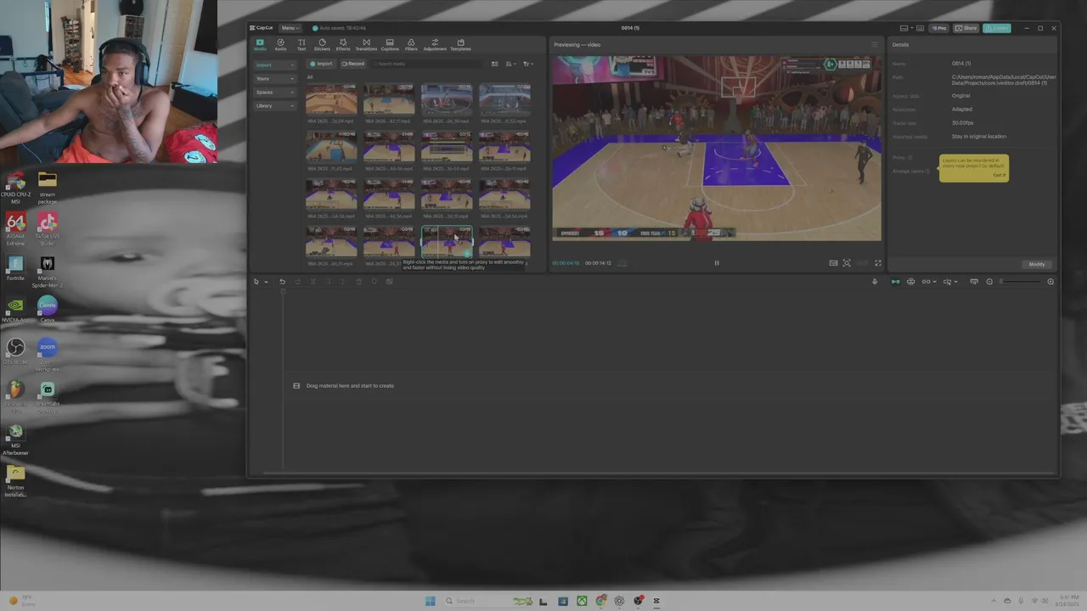Open the Adjustment panel icon
This screenshot has height=611, width=1087.
pyautogui.click(x=435, y=45)
